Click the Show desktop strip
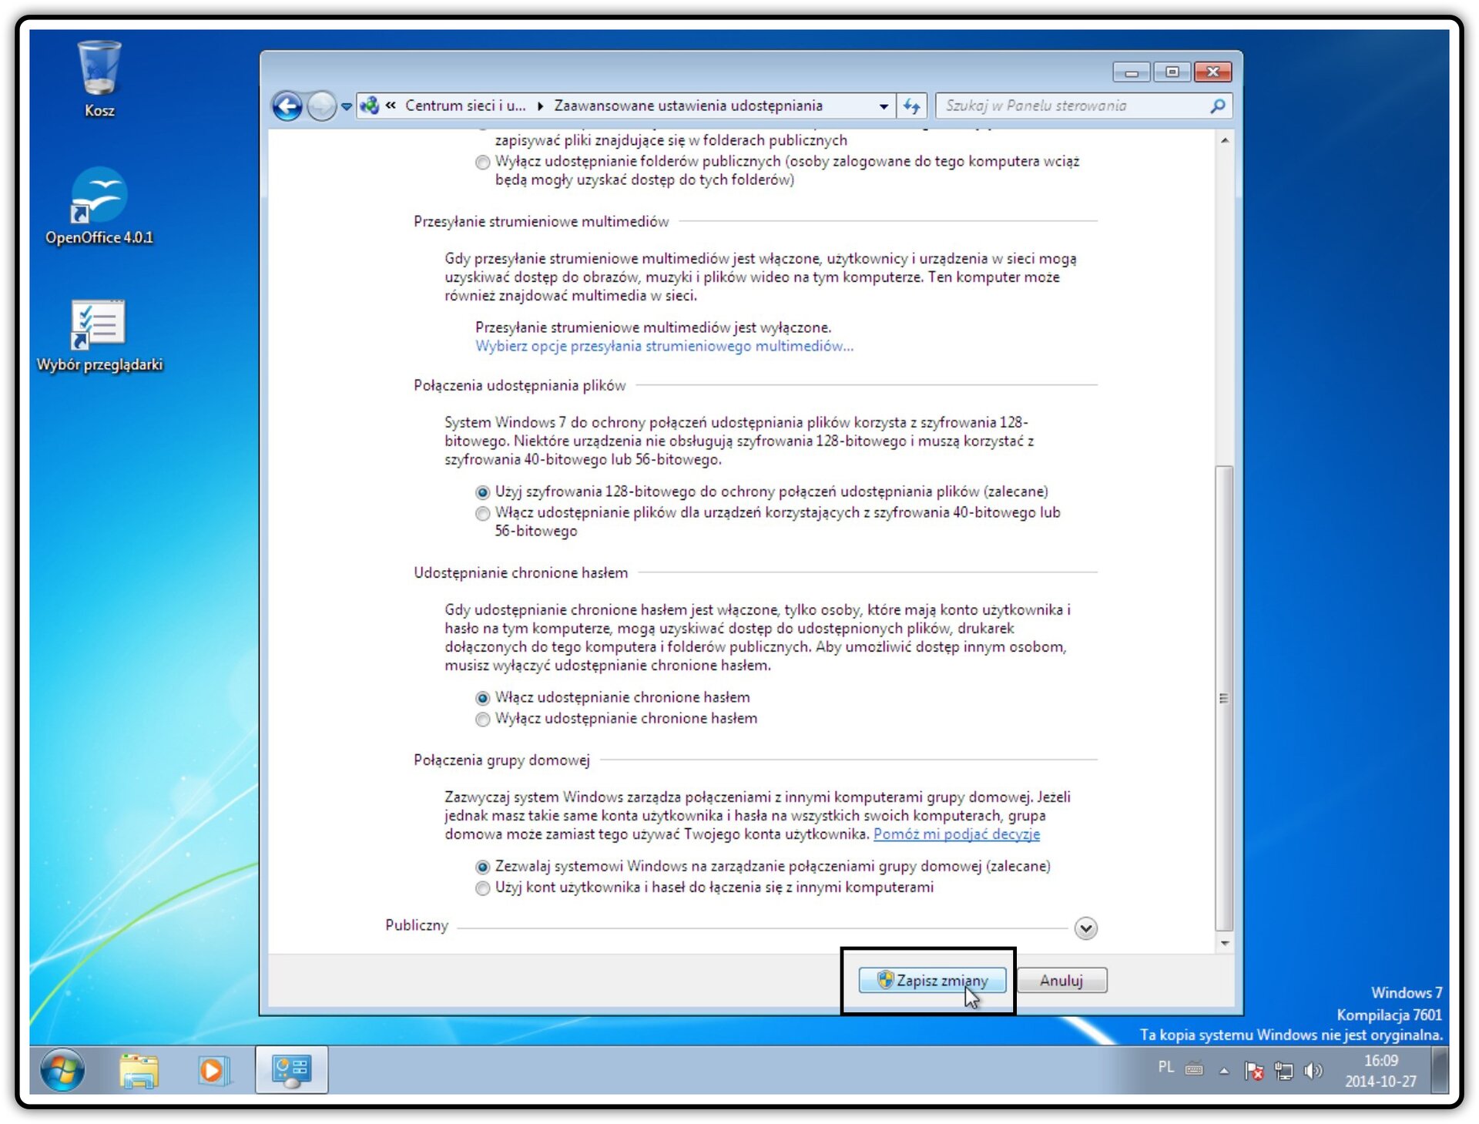 [1440, 1069]
